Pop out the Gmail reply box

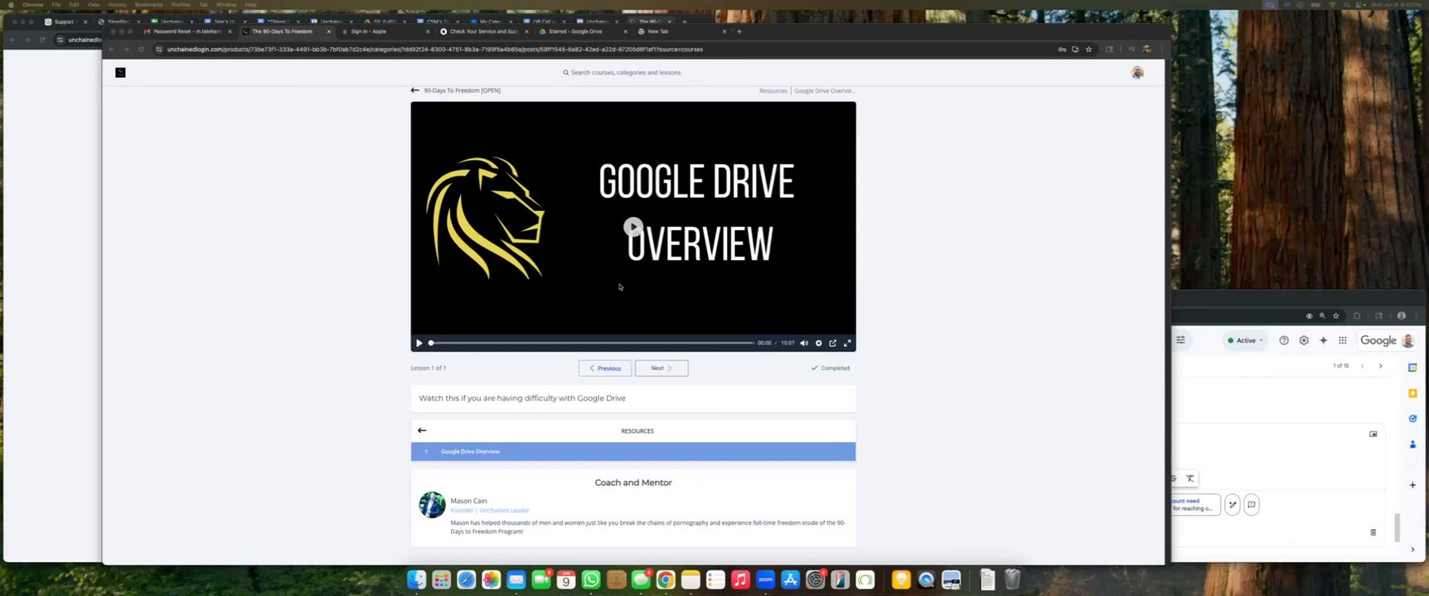1373,434
